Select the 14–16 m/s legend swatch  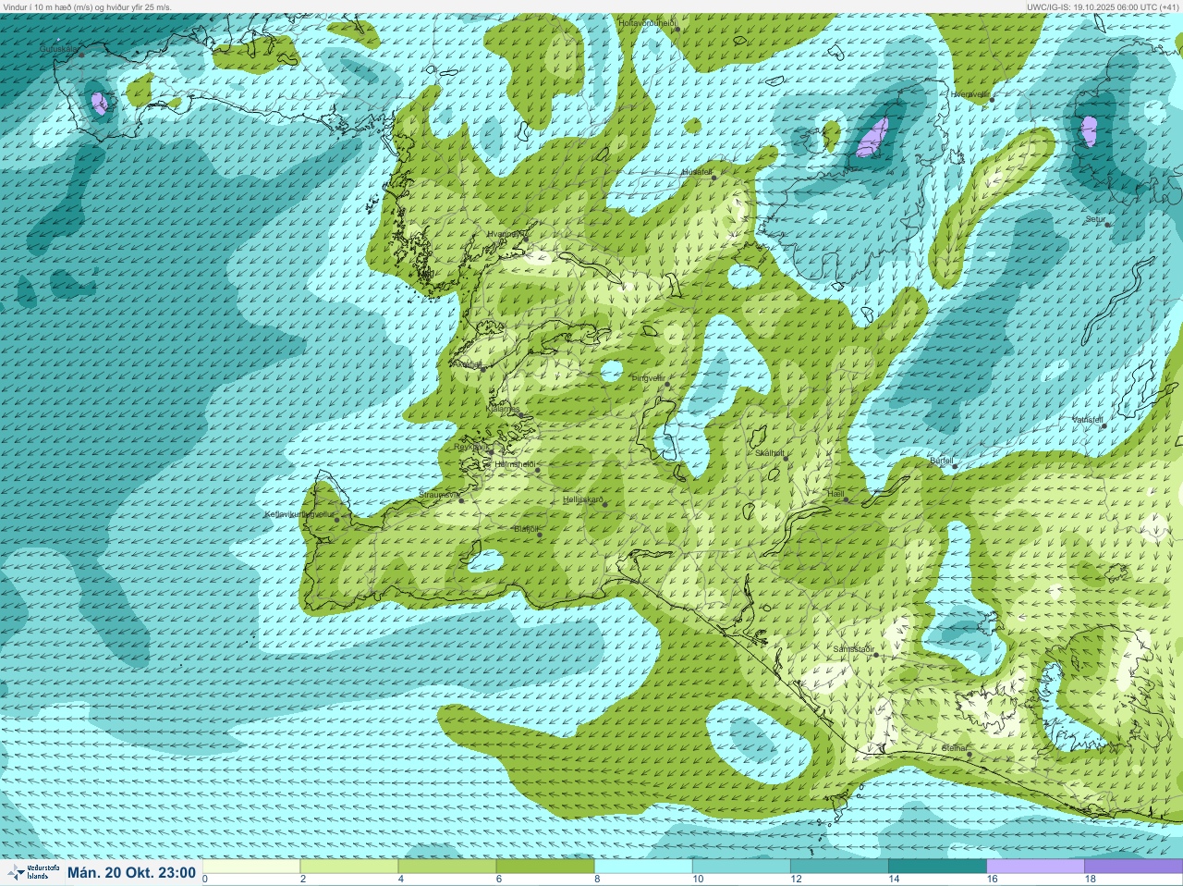click(937, 867)
